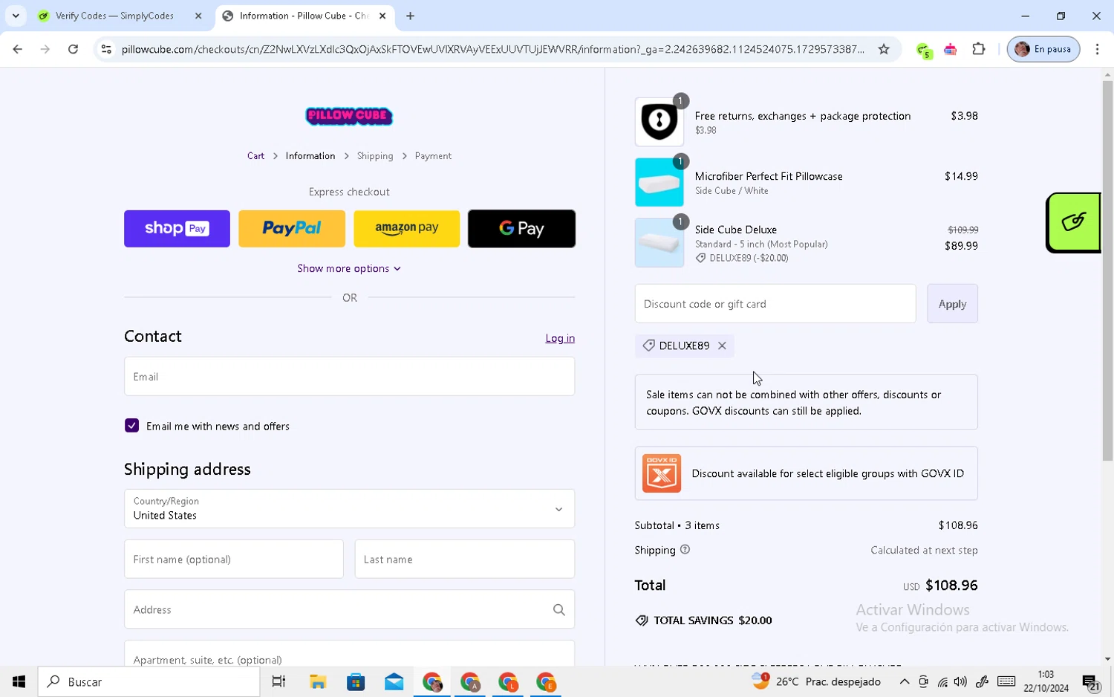This screenshot has width=1114, height=697.
Task: Click the shipping info question mark icon
Action: (685, 550)
